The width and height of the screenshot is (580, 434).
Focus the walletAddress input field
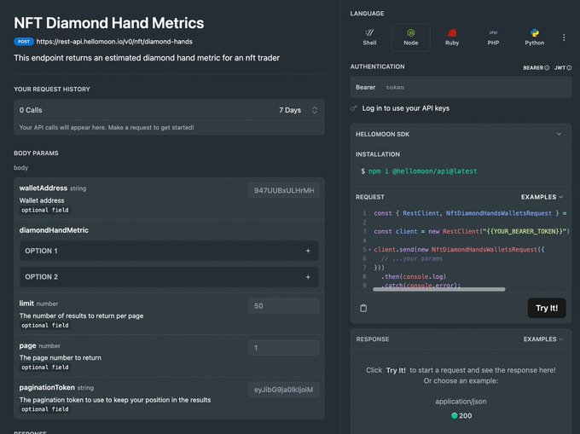point(284,190)
